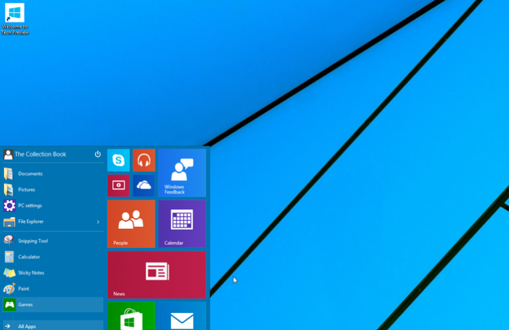Open the OneDrive cloud tile
This screenshot has width=509, height=330.
[x=143, y=186]
